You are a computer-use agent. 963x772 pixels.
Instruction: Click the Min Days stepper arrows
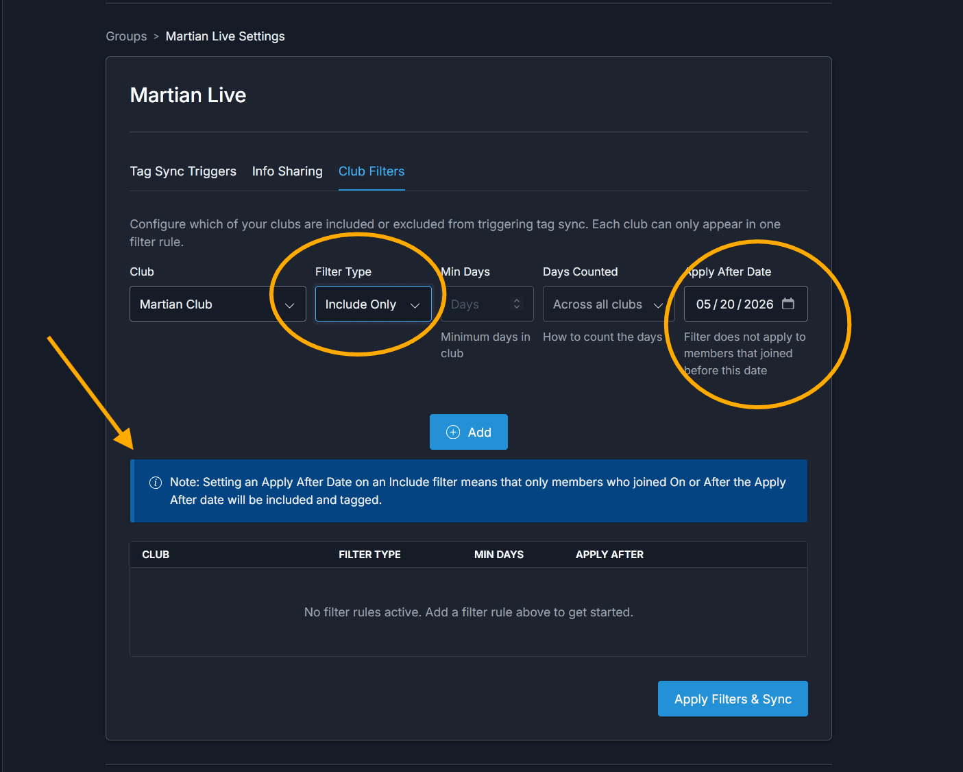(x=517, y=304)
